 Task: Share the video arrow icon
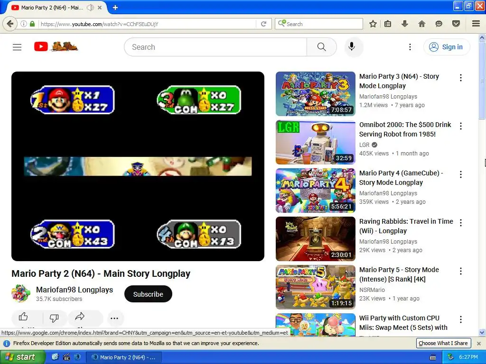(x=80, y=317)
